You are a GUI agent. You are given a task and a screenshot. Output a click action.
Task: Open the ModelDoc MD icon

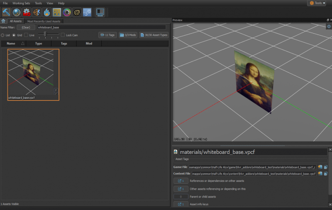tap(27, 12)
